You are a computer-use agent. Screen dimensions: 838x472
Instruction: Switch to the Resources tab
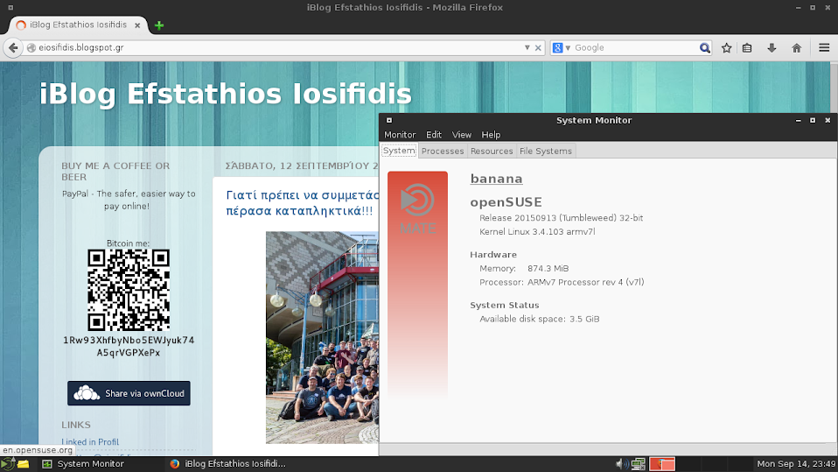coord(492,151)
